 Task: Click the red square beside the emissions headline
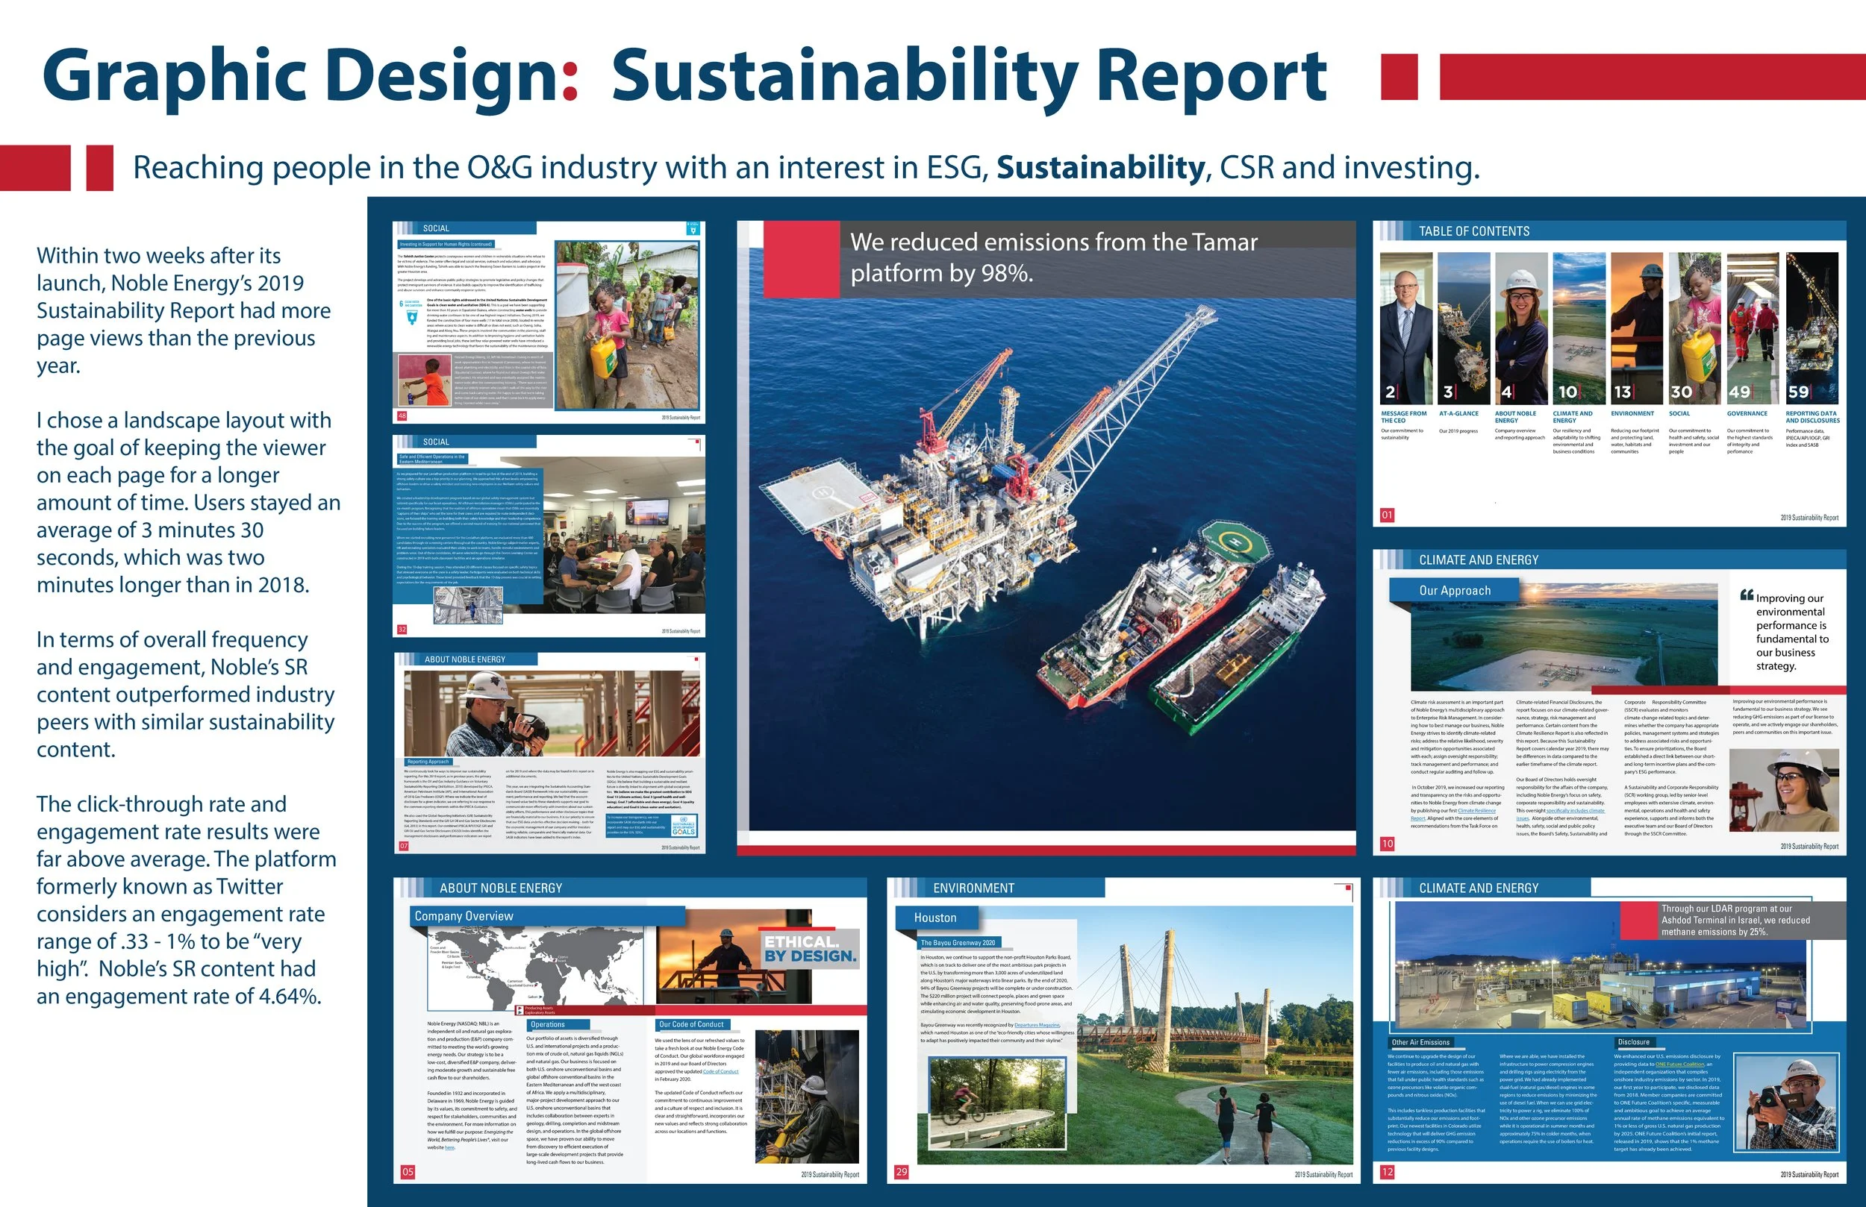800,259
